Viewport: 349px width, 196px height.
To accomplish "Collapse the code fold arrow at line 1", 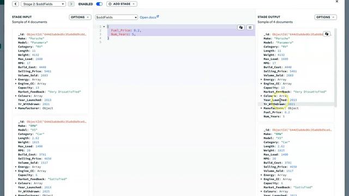I will pos(104,27).
